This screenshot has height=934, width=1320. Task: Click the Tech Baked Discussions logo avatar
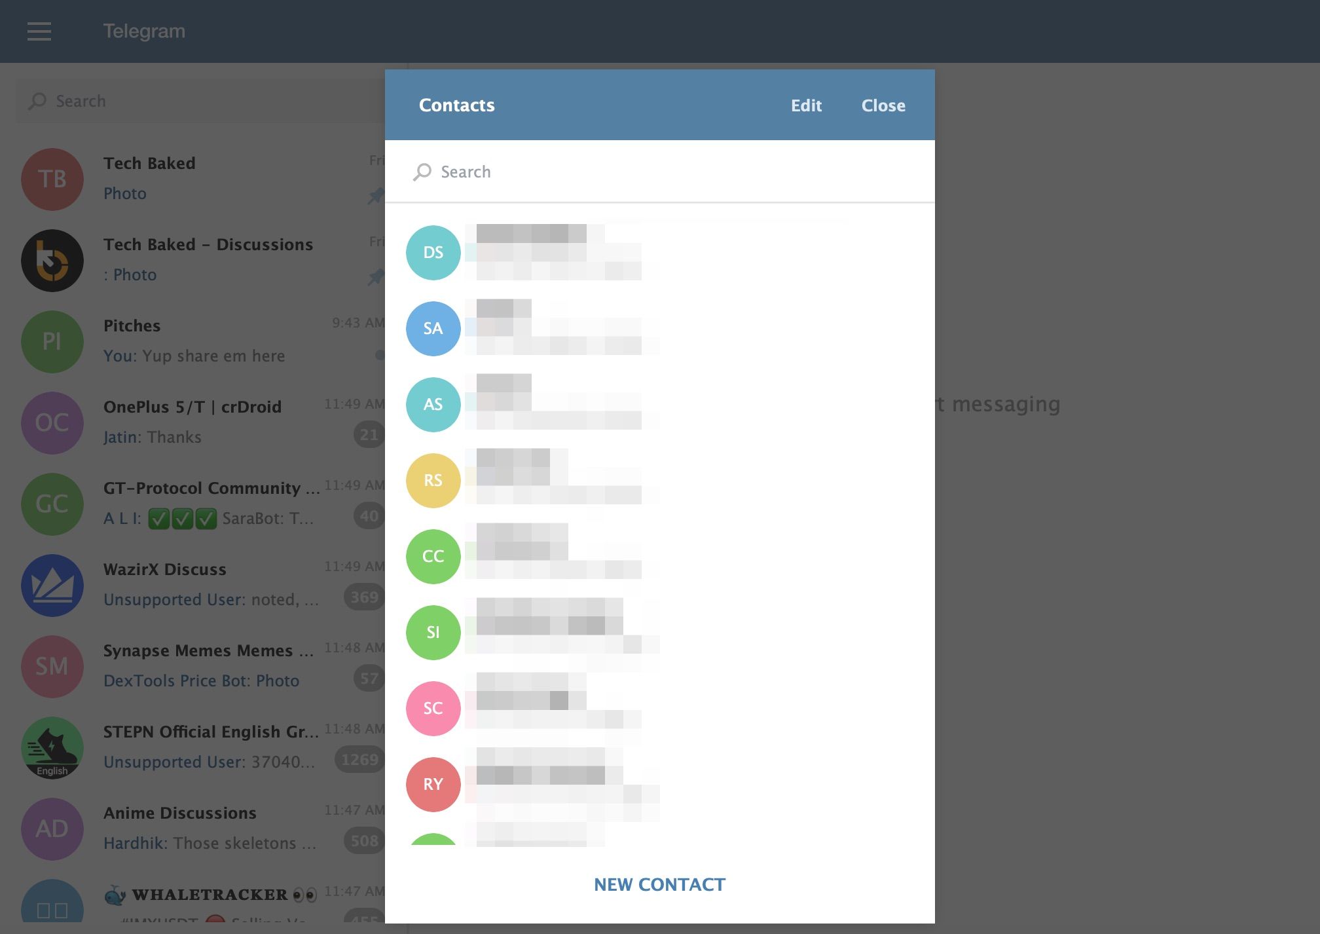(x=52, y=261)
